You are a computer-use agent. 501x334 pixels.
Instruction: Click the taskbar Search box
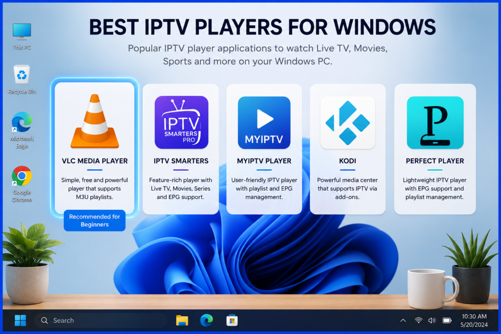point(101,320)
